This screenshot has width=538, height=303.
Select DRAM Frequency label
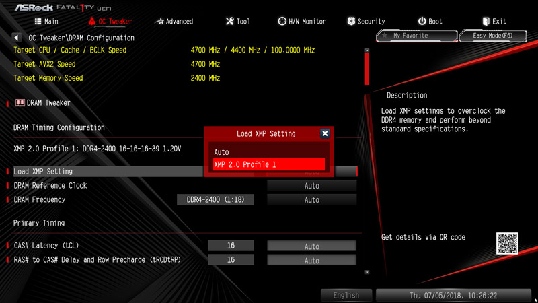click(39, 199)
